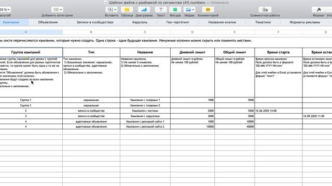Select the Группа кампаний header cell
Viewport: 332px width, 186px height.
point(31,52)
